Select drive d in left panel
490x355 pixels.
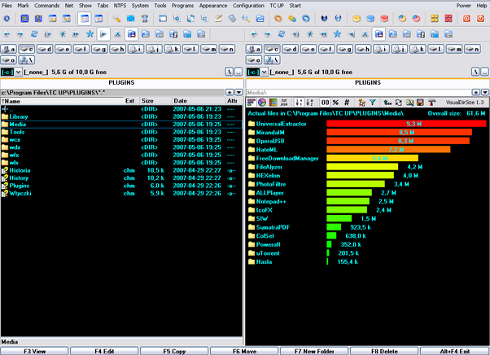point(45,49)
